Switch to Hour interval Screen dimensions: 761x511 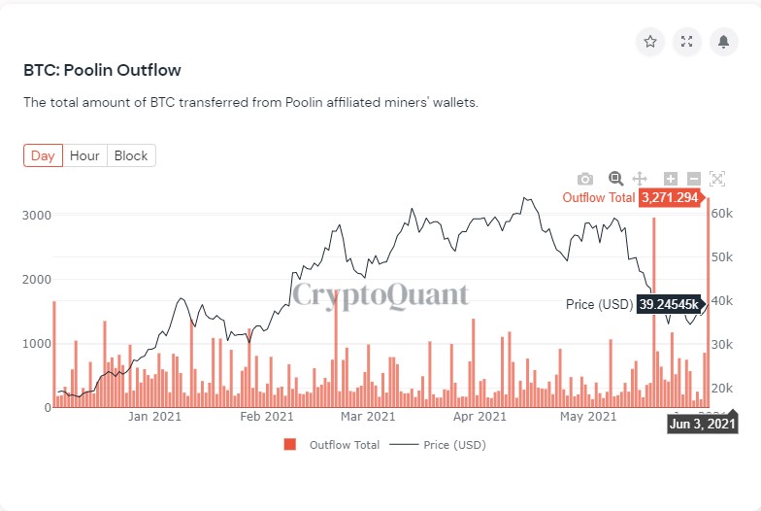[84, 155]
